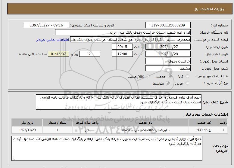Click the creation time field 09:15
The image size is (234, 168).
[122, 47]
